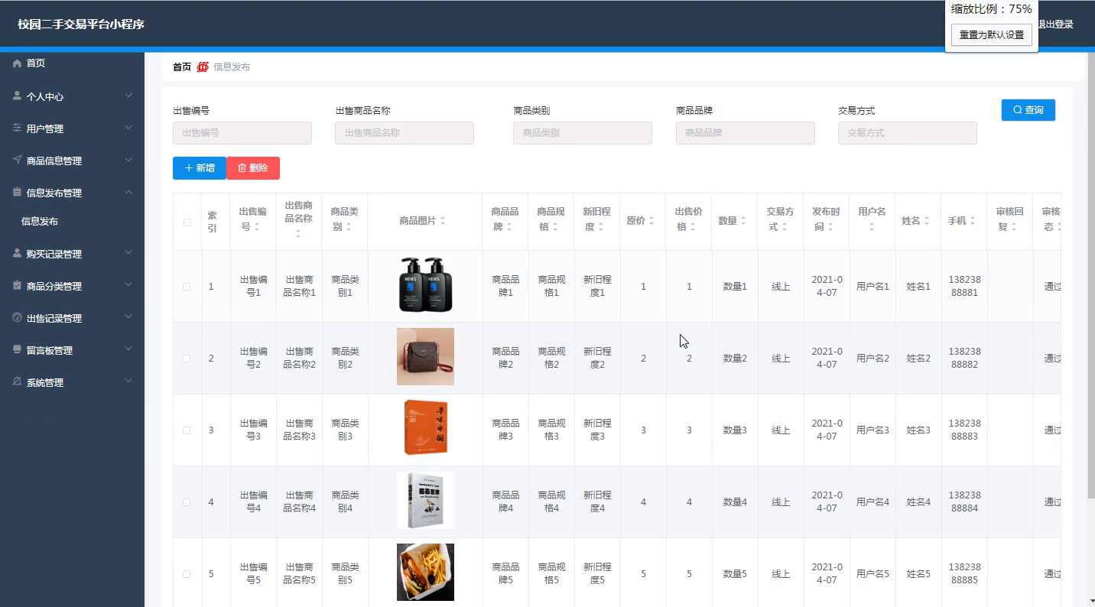Image resolution: width=1095 pixels, height=607 pixels.
Task: Check the checkbox for row 2
Action: point(187,359)
